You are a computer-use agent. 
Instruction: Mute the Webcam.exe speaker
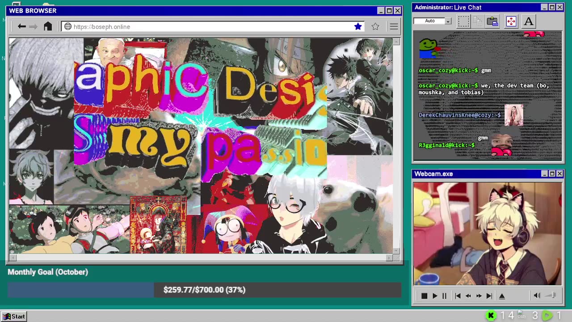pyautogui.click(x=537, y=295)
